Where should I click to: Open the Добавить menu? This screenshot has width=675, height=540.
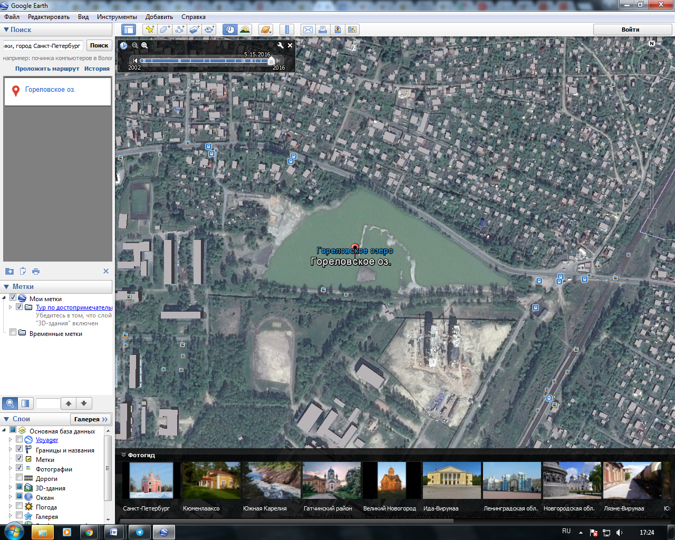[x=159, y=17]
